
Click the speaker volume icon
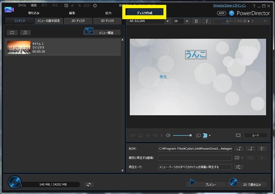point(168,136)
